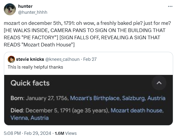Open the @hunter_hhhh handle
Image resolution: width=177 pixels, height=139 pixels.
tap(33, 12)
